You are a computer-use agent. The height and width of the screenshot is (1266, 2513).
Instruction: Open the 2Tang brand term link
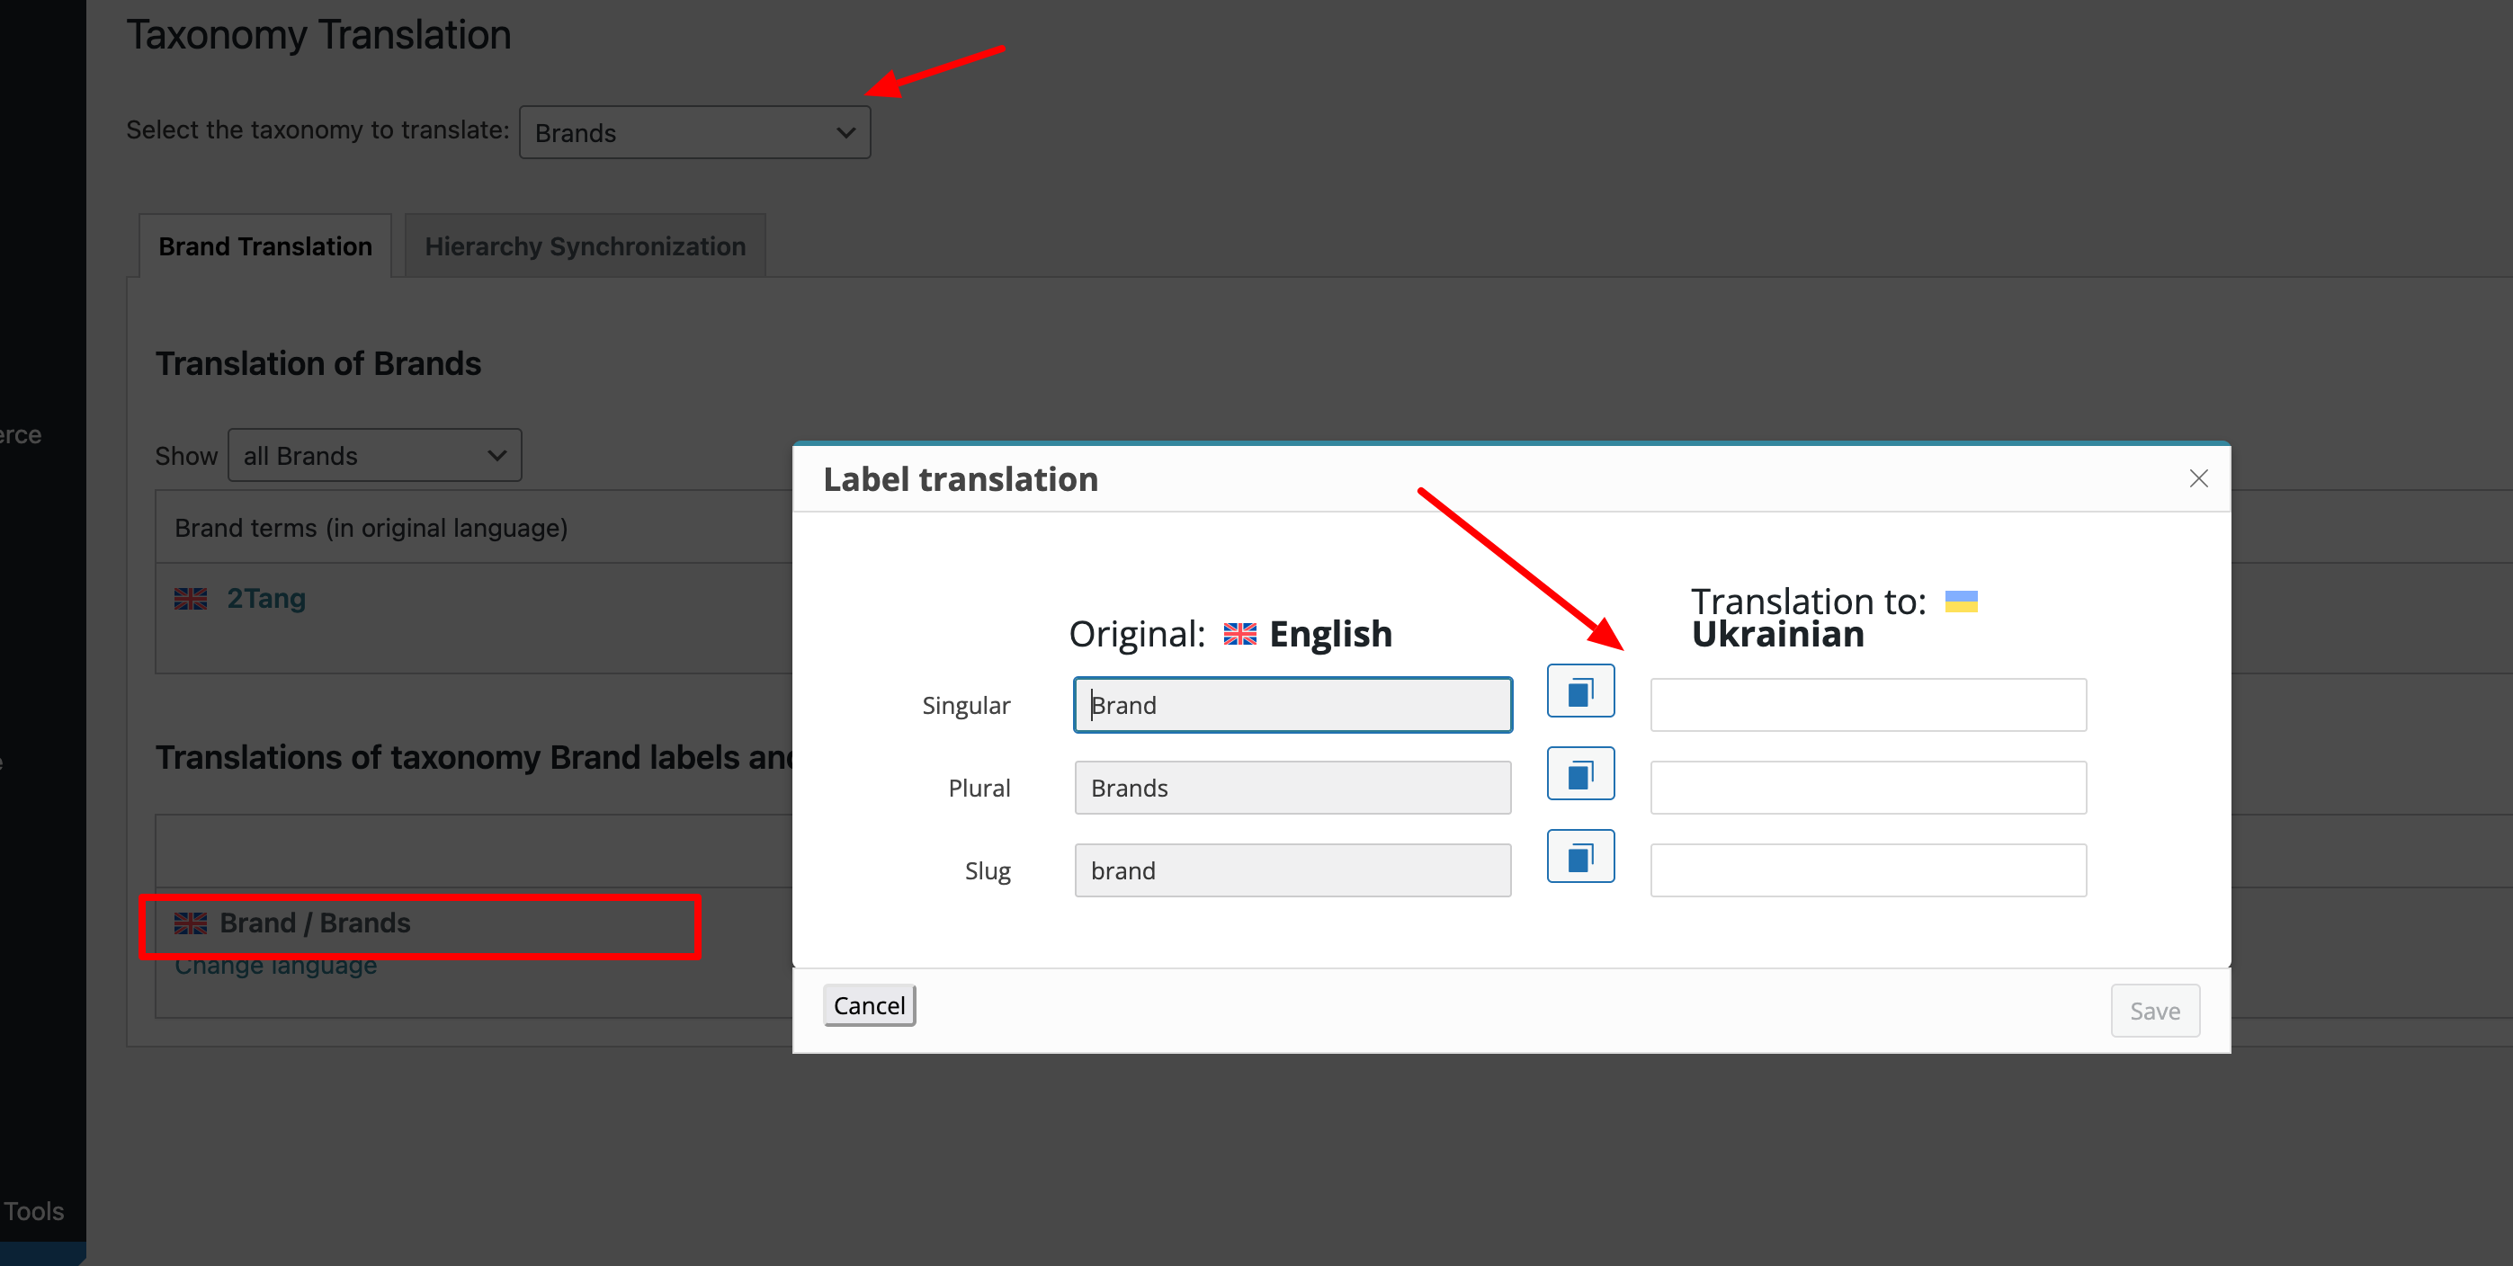tap(266, 598)
